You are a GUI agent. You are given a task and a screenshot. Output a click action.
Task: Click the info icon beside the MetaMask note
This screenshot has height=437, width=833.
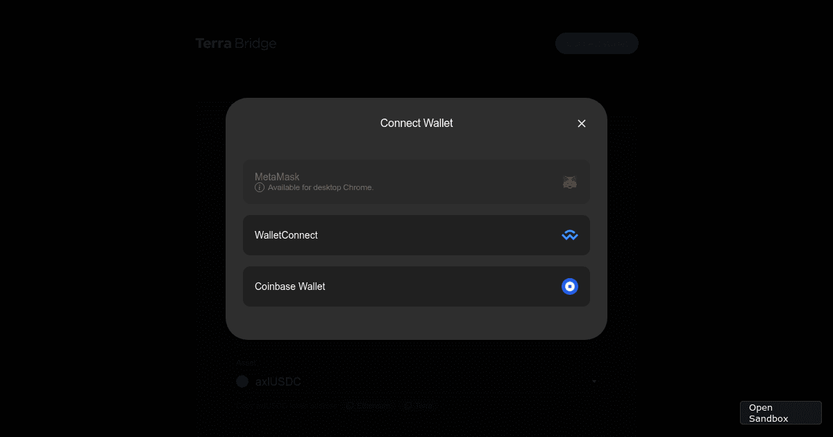[258, 187]
